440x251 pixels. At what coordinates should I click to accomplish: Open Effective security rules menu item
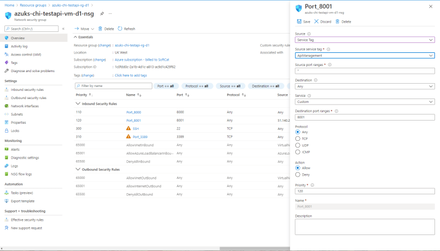point(27,220)
